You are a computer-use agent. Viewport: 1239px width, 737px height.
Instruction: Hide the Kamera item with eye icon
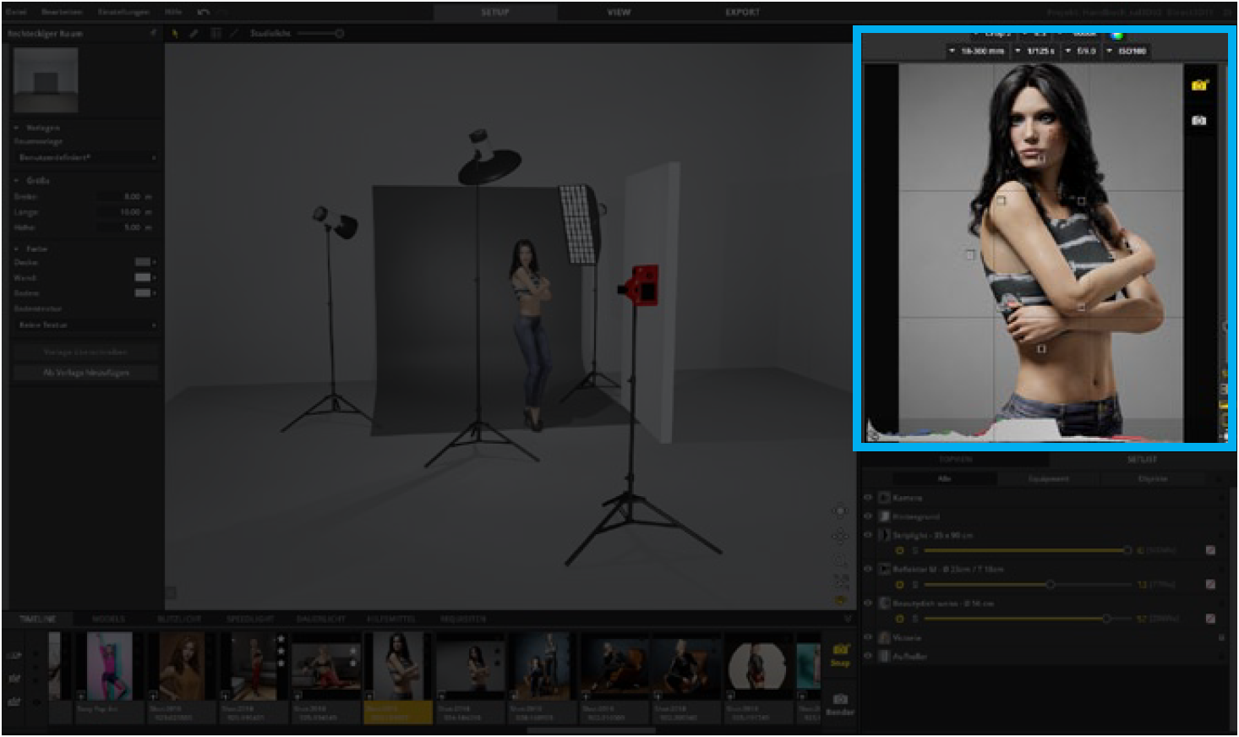click(x=868, y=498)
